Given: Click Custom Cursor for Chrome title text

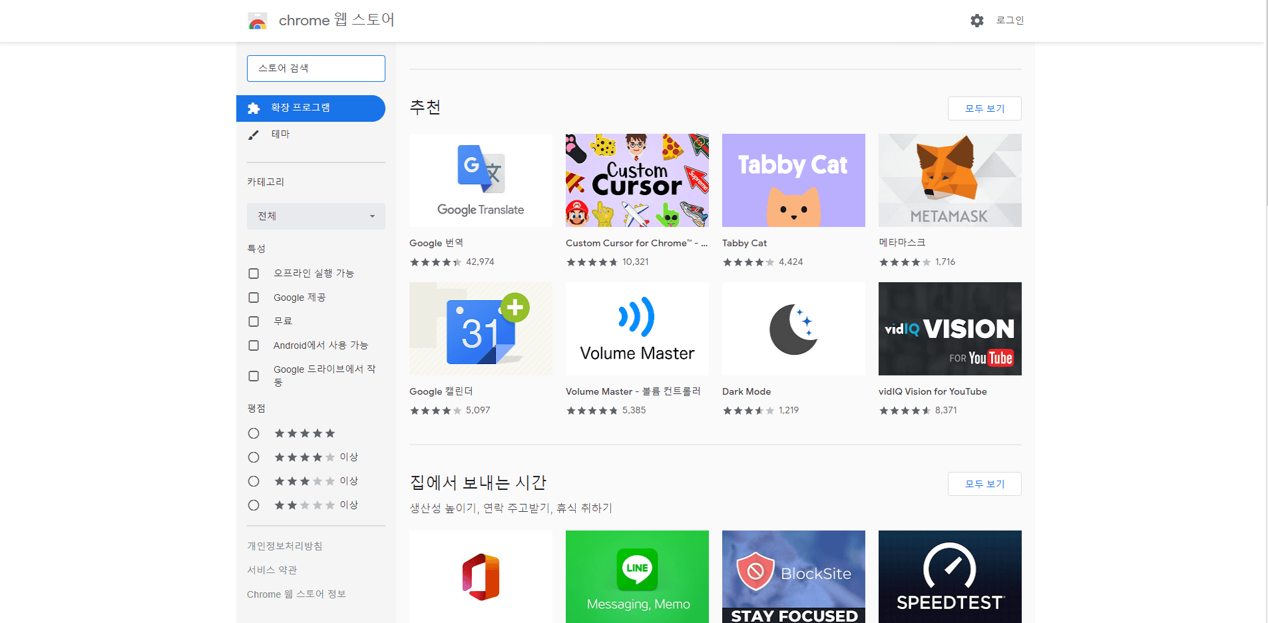Looking at the screenshot, I should click(x=636, y=243).
